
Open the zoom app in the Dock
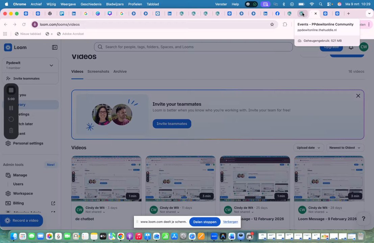pyautogui.click(x=214, y=236)
